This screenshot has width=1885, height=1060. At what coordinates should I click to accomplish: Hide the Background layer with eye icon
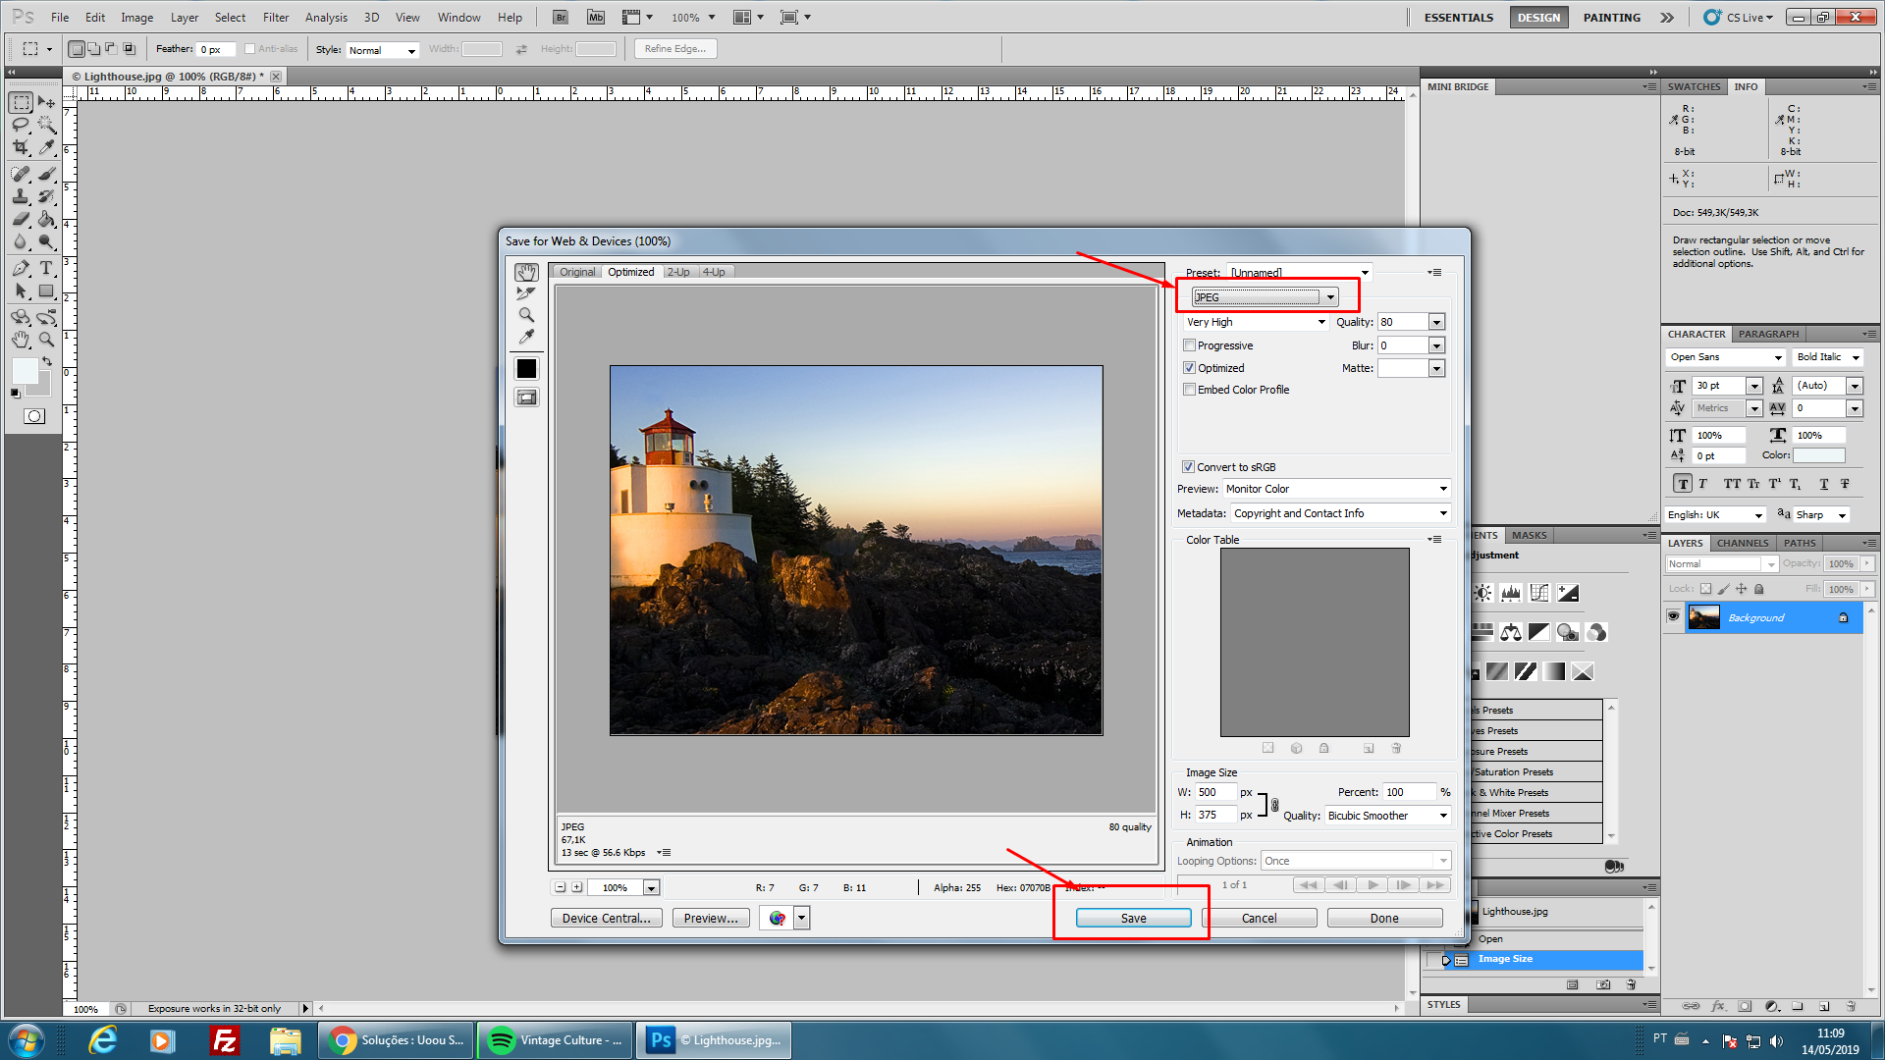point(1674,617)
